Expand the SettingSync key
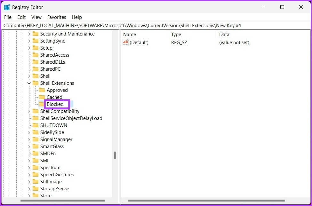Image resolution: width=312 pixels, height=206 pixels. point(29,41)
